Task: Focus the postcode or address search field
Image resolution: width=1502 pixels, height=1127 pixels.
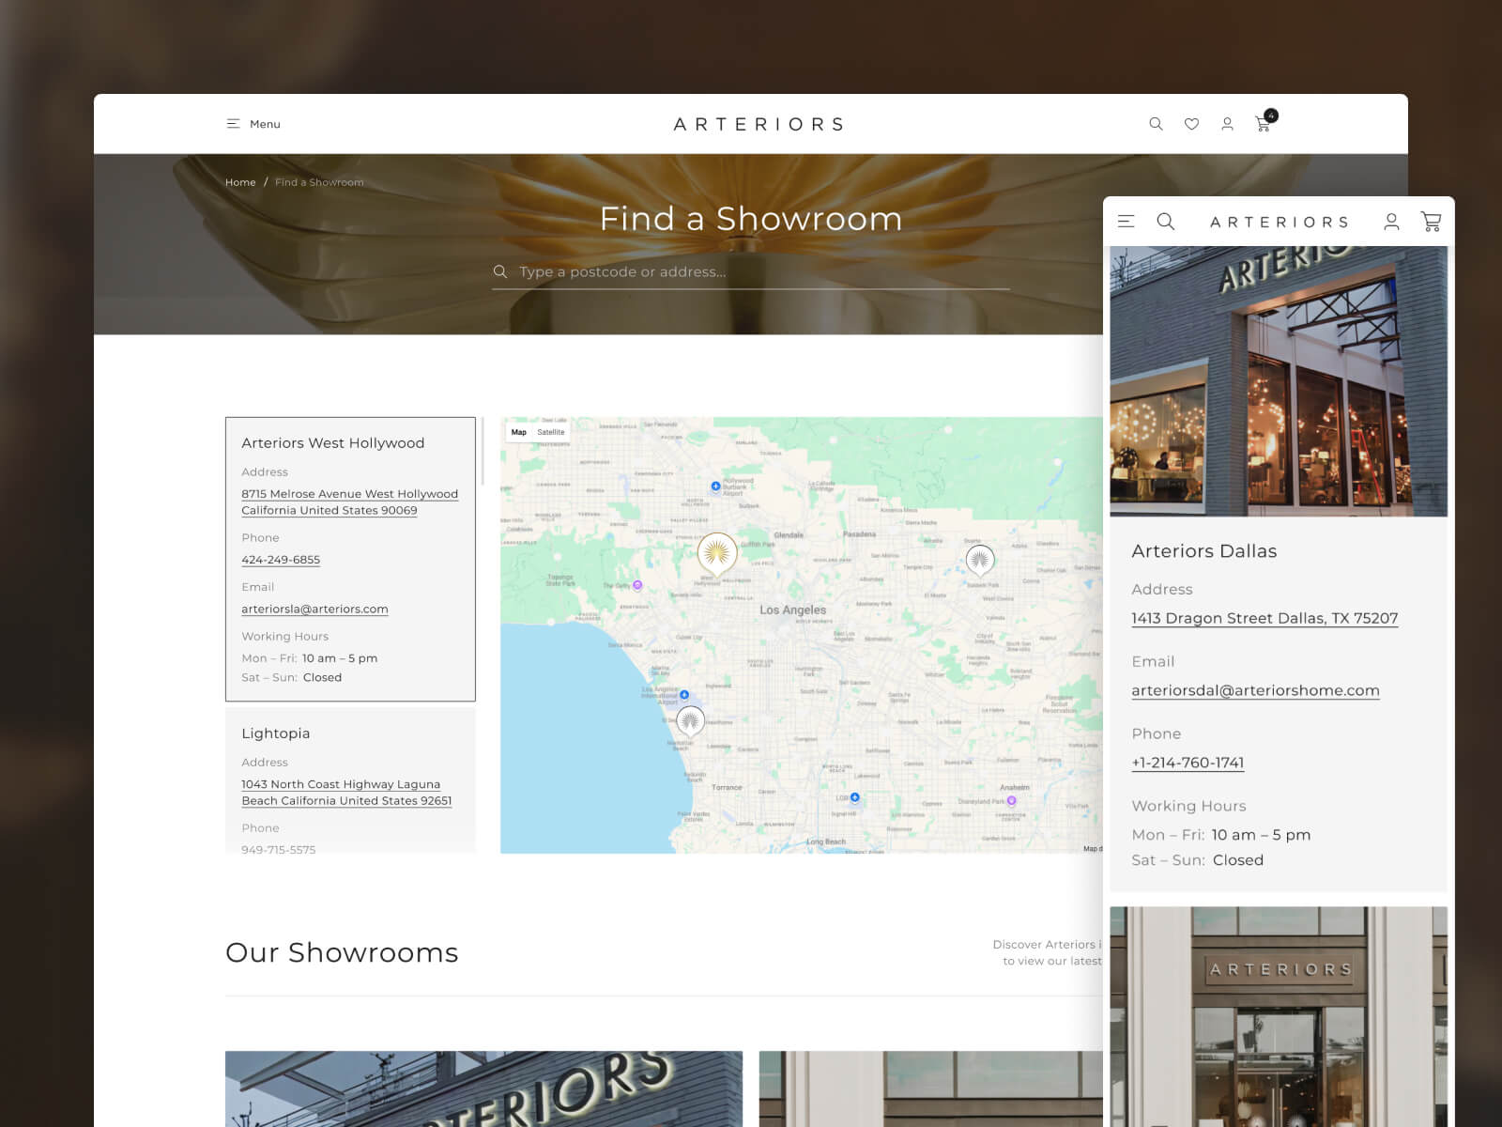Action: pyautogui.click(x=751, y=272)
